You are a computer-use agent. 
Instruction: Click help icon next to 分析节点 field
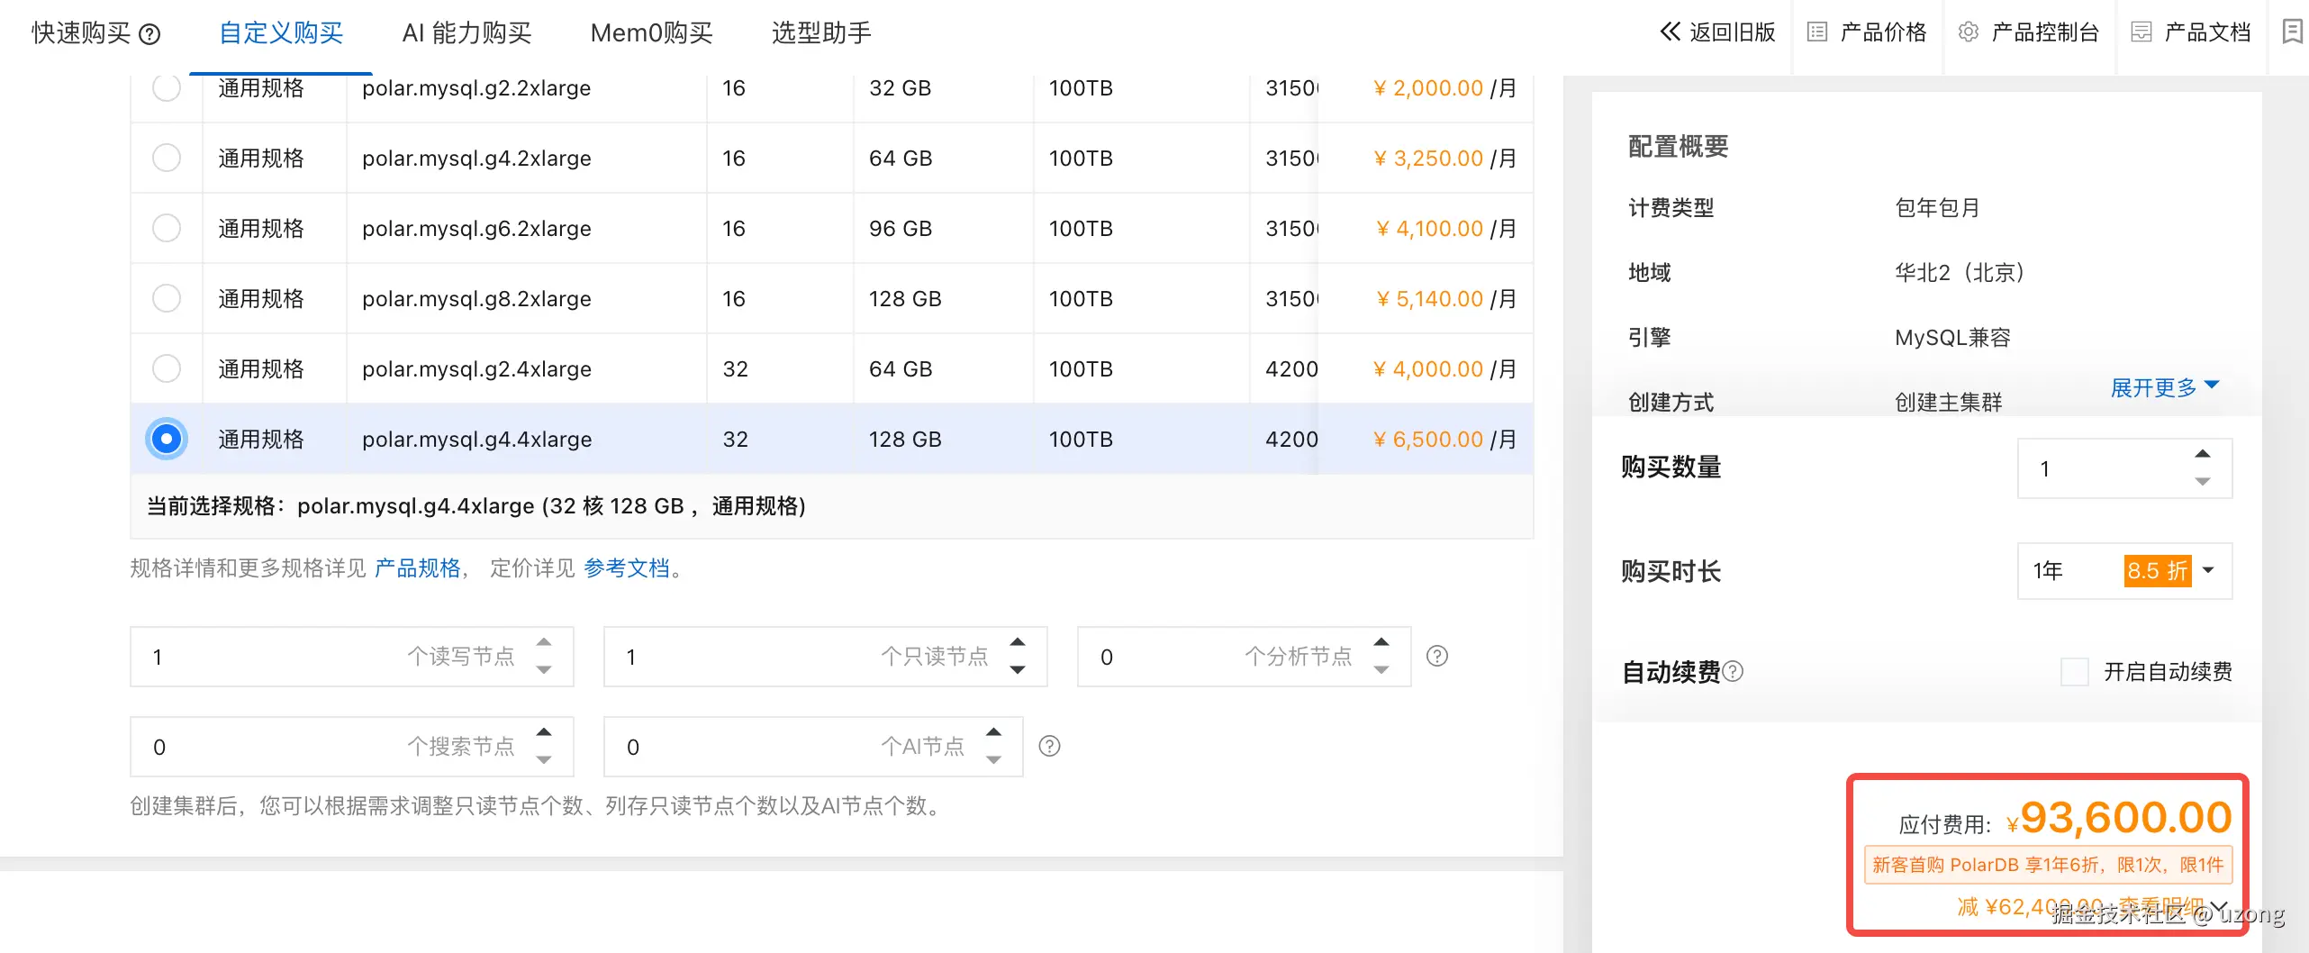coord(1437,656)
